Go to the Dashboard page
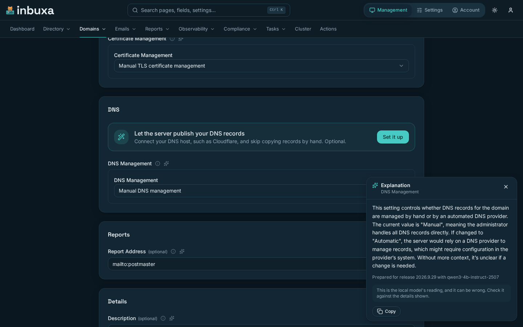 [22, 29]
